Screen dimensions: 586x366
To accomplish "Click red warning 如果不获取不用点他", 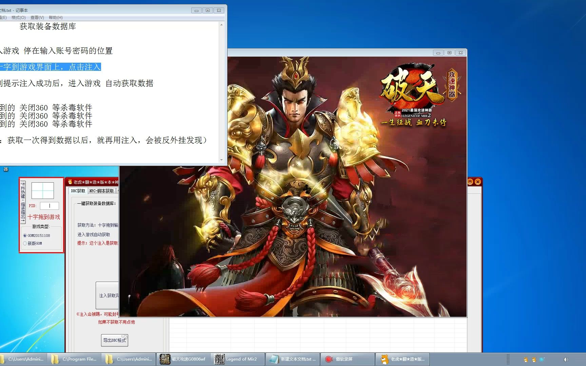I will click(116, 322).
